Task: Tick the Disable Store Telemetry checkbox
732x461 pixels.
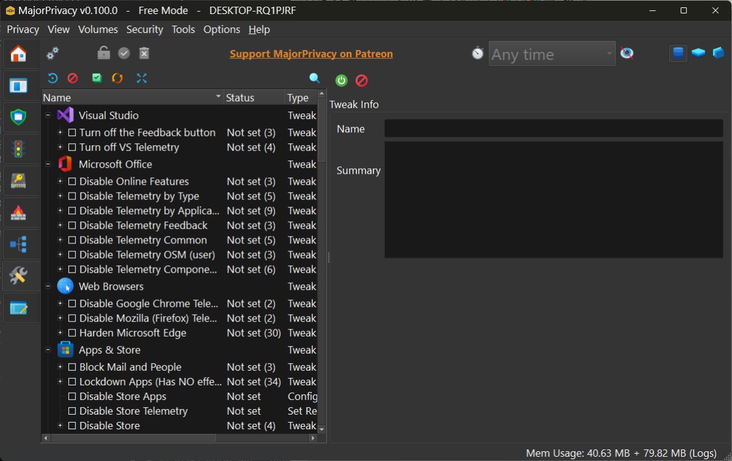Action: (72, 411)
